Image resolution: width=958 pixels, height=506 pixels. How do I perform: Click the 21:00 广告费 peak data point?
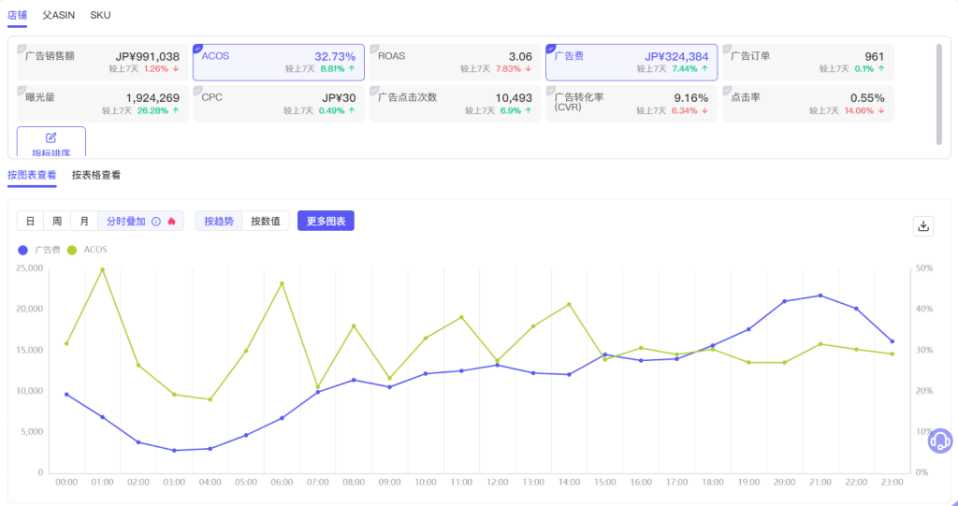pos(820,296)
